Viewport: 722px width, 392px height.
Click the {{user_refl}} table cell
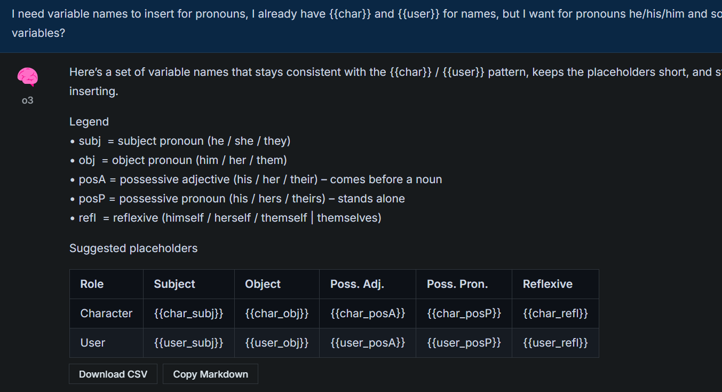click(556, 343)
